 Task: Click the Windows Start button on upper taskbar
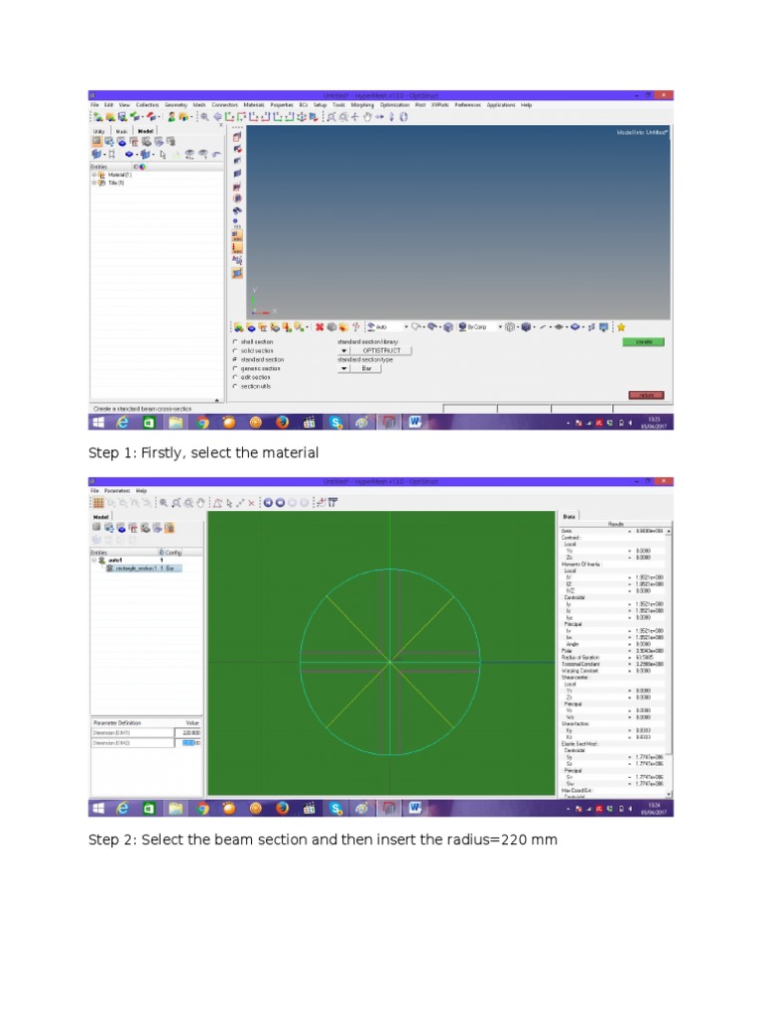point(98,423)
